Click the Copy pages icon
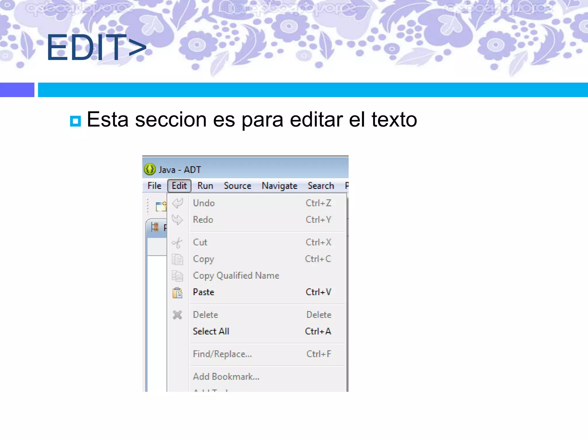 [177, 259]
